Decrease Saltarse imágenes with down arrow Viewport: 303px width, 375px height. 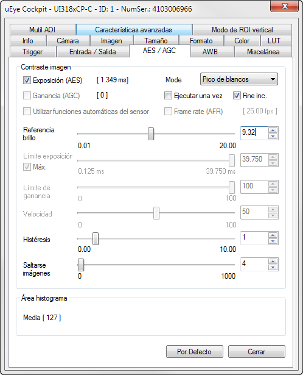[x=273, y=268]
